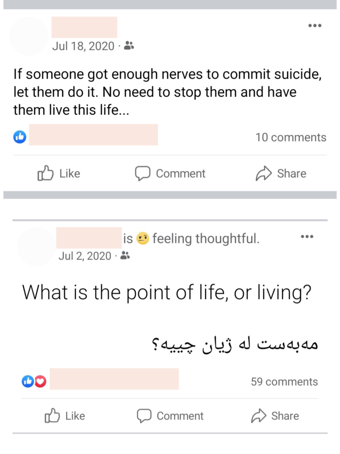Click 'What is the point of life' post text
The height and width of the screenshot is (454, 340).
click(x=166, y=292)
